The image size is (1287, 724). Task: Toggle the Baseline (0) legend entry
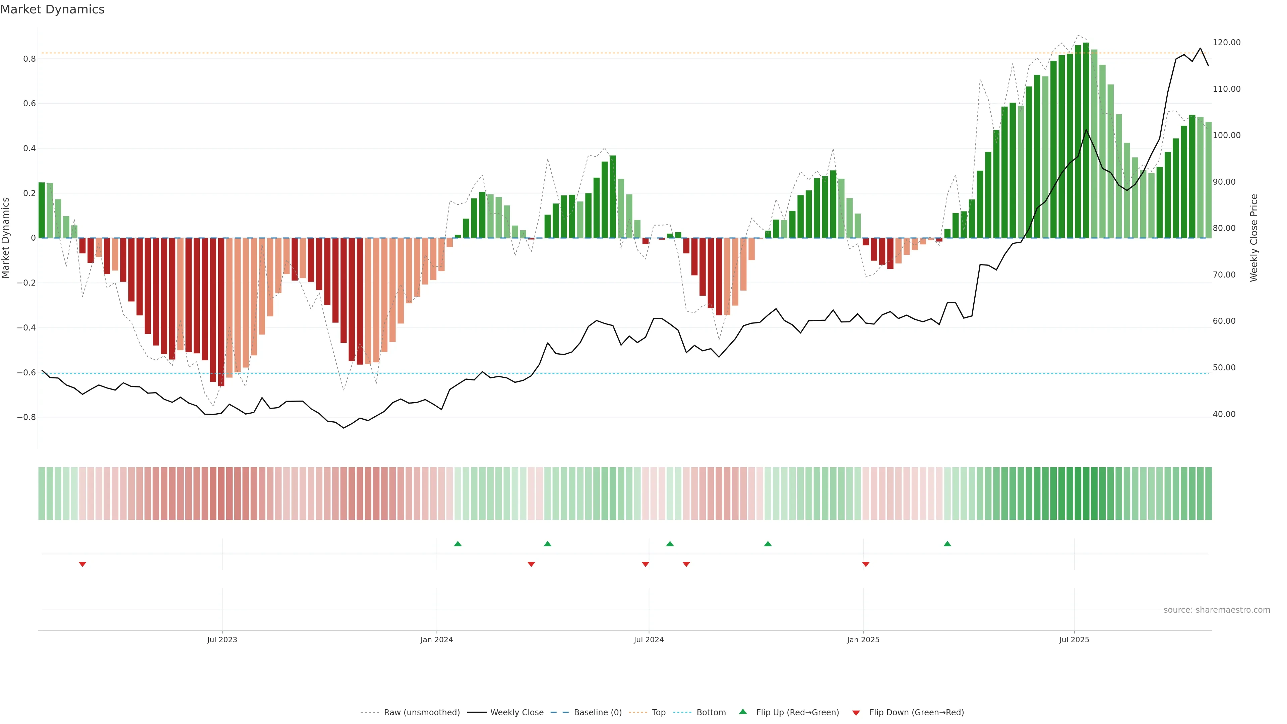tap(598, 713)
